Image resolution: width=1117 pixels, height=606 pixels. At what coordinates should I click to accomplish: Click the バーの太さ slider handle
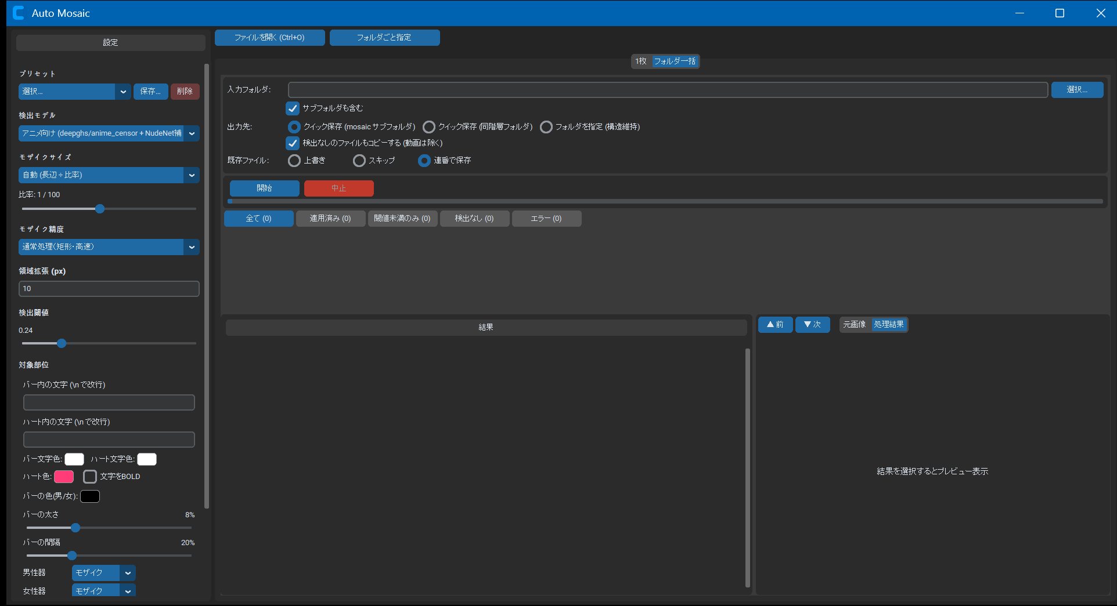[75, 528]
